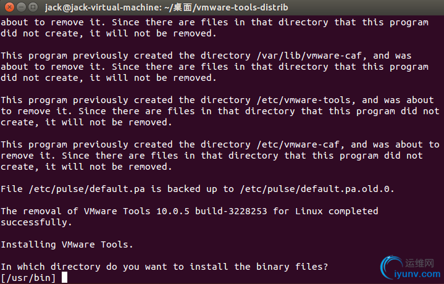444x284 pixels.
Task: Minimize the terminal using the title bar button
Action: 22,7
